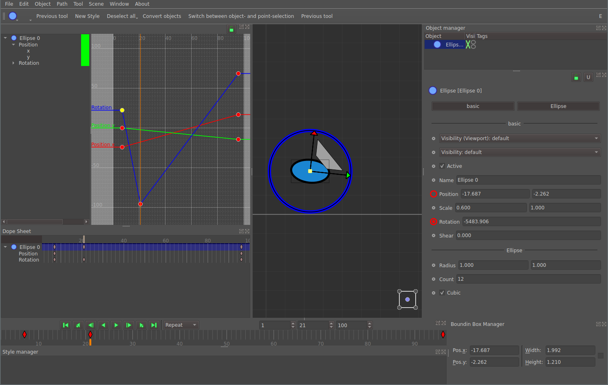Uncheck the Active checkbox in basic properties
This screenshot has height=385, width=608.
tap(442, 166)
